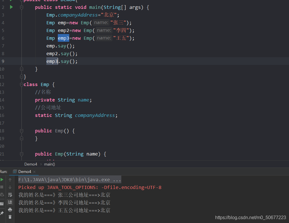Click the up arrow for previous stack trace
Screen dimensions: 289x223
point(10,180)
